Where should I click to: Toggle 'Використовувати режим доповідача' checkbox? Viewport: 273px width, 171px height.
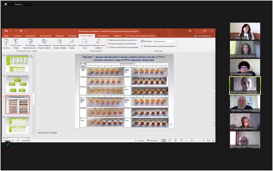click(142, 46)
